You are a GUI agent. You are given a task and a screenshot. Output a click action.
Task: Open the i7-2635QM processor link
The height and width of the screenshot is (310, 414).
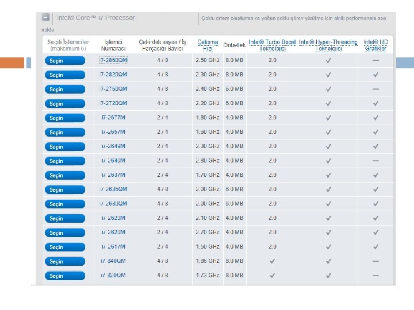[113, 189]
